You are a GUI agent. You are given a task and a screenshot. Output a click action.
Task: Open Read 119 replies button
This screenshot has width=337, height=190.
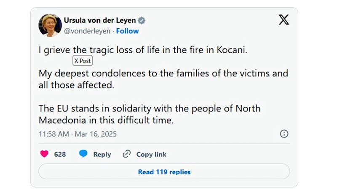click(164, 171)
